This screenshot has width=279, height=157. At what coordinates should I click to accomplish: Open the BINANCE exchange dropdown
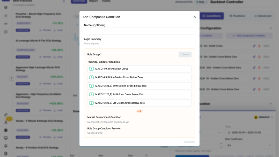(264, 117)
